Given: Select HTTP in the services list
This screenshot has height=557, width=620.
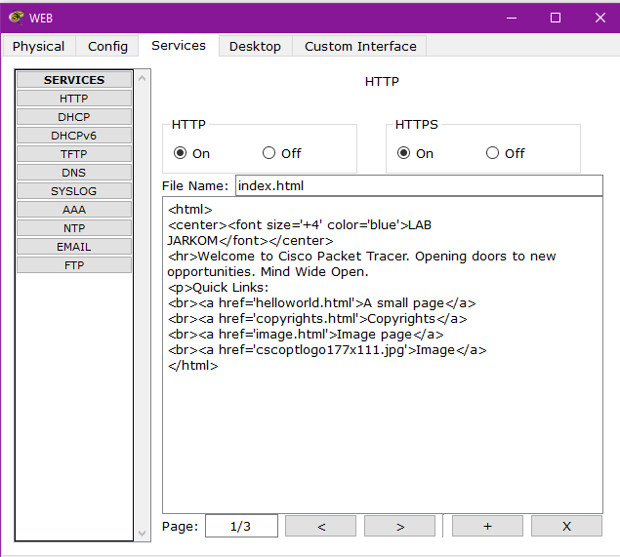Looking at the screenshot, I should click(x=74, y=99).
